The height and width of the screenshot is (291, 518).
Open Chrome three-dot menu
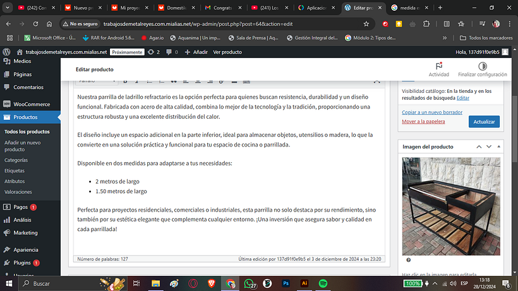coord(509,24)
